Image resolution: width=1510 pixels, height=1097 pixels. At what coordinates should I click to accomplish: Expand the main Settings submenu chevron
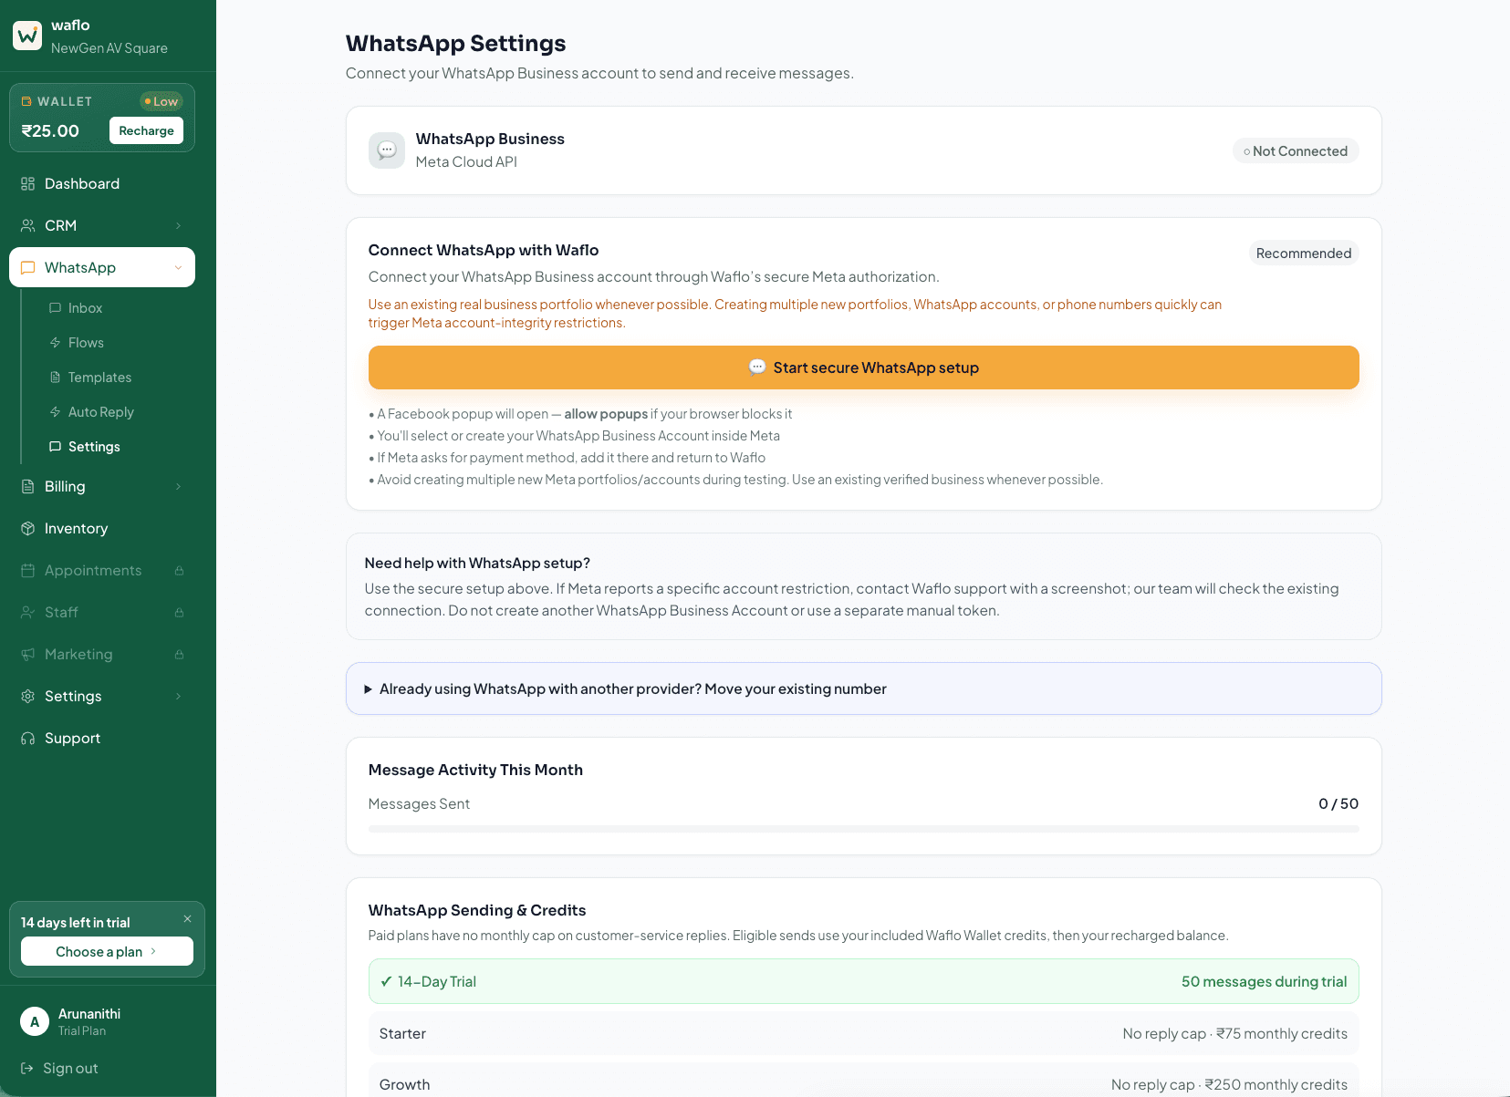pyautogui.click(x=178, y=696)
